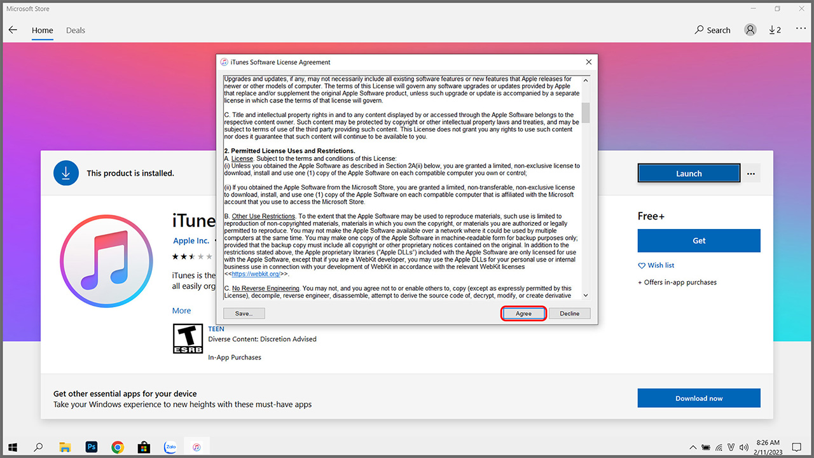Click Download now for essential apps
814x458 pixels.
coord(699,398)
